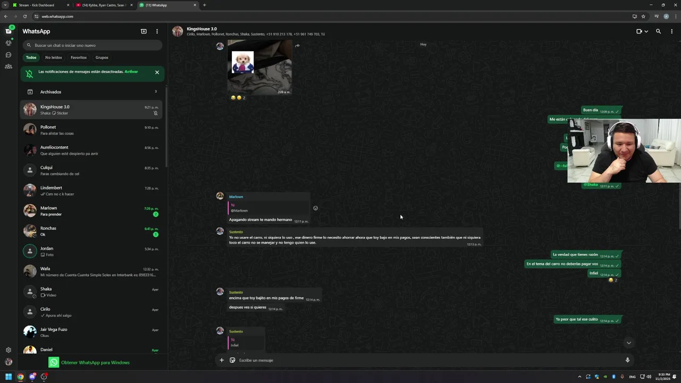The height and width of the screenshot is (383, 681).
Task: Open a new browser tab
Action: point(204,5)
